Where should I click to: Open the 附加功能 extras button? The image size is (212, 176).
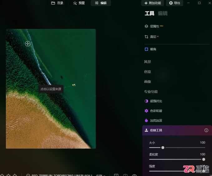[x=153, y=3]
